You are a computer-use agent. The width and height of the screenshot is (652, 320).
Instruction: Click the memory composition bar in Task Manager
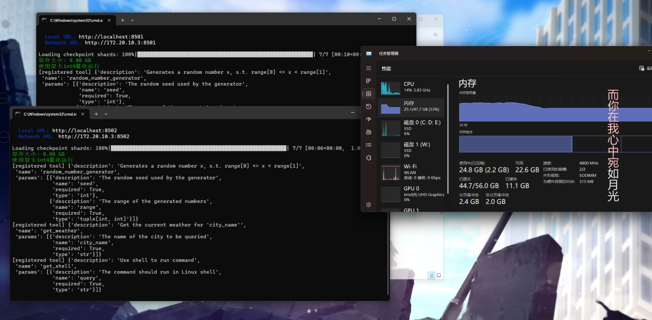coord(555,144)
